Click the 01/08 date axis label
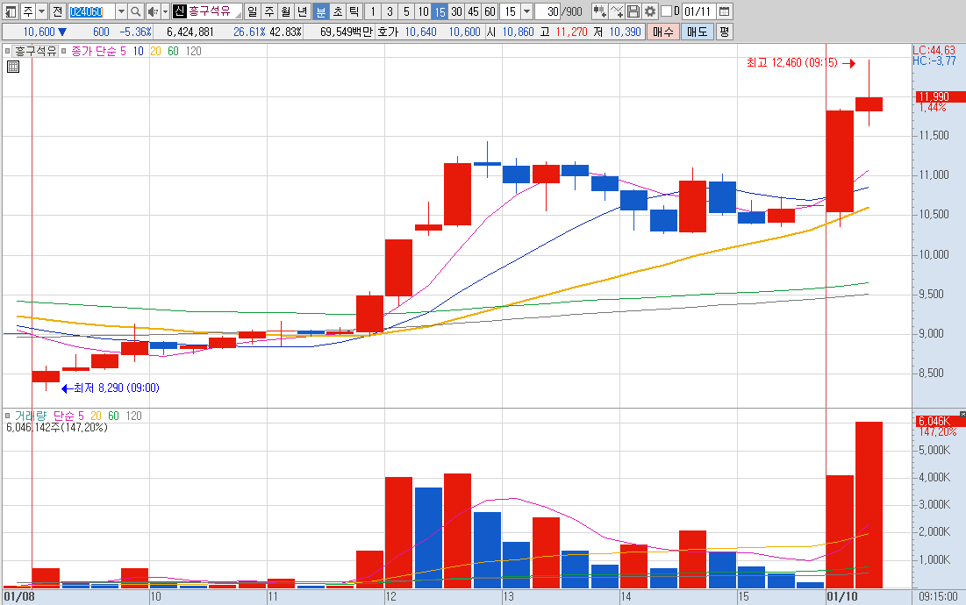This screenshot has width=966, height=605. [19, 596]
